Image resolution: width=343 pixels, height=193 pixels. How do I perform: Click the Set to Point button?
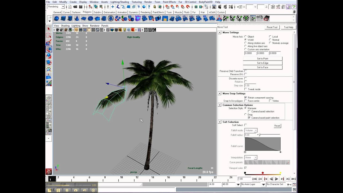click(x=263, y=59)
